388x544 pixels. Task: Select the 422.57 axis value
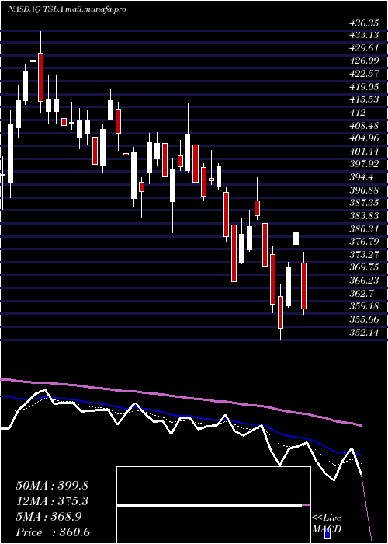coord(364,74)
